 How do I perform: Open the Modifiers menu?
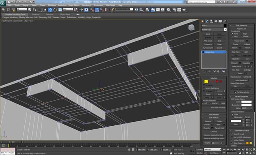pyautogui.click(x=52, y=5)
